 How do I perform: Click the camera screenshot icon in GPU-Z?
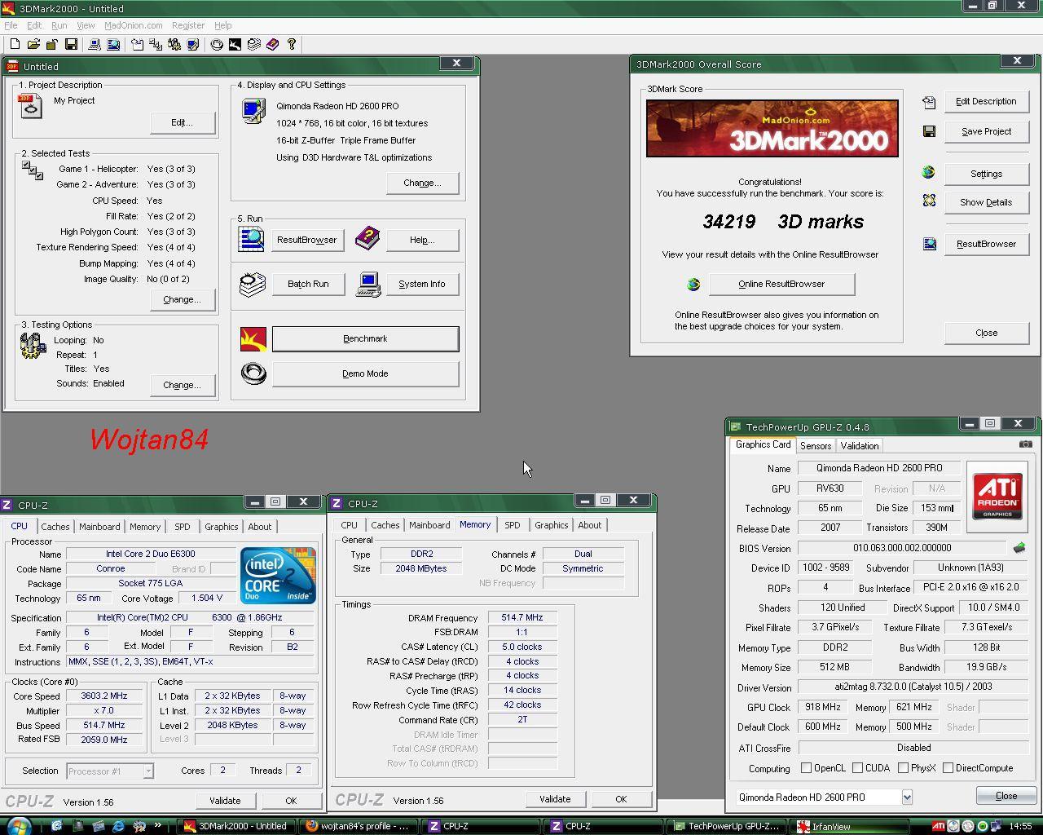coord(1026,444)
